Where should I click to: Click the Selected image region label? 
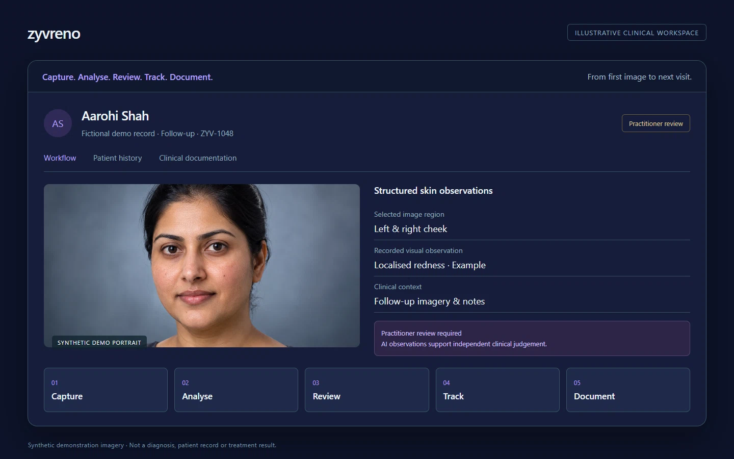(409, 214)
